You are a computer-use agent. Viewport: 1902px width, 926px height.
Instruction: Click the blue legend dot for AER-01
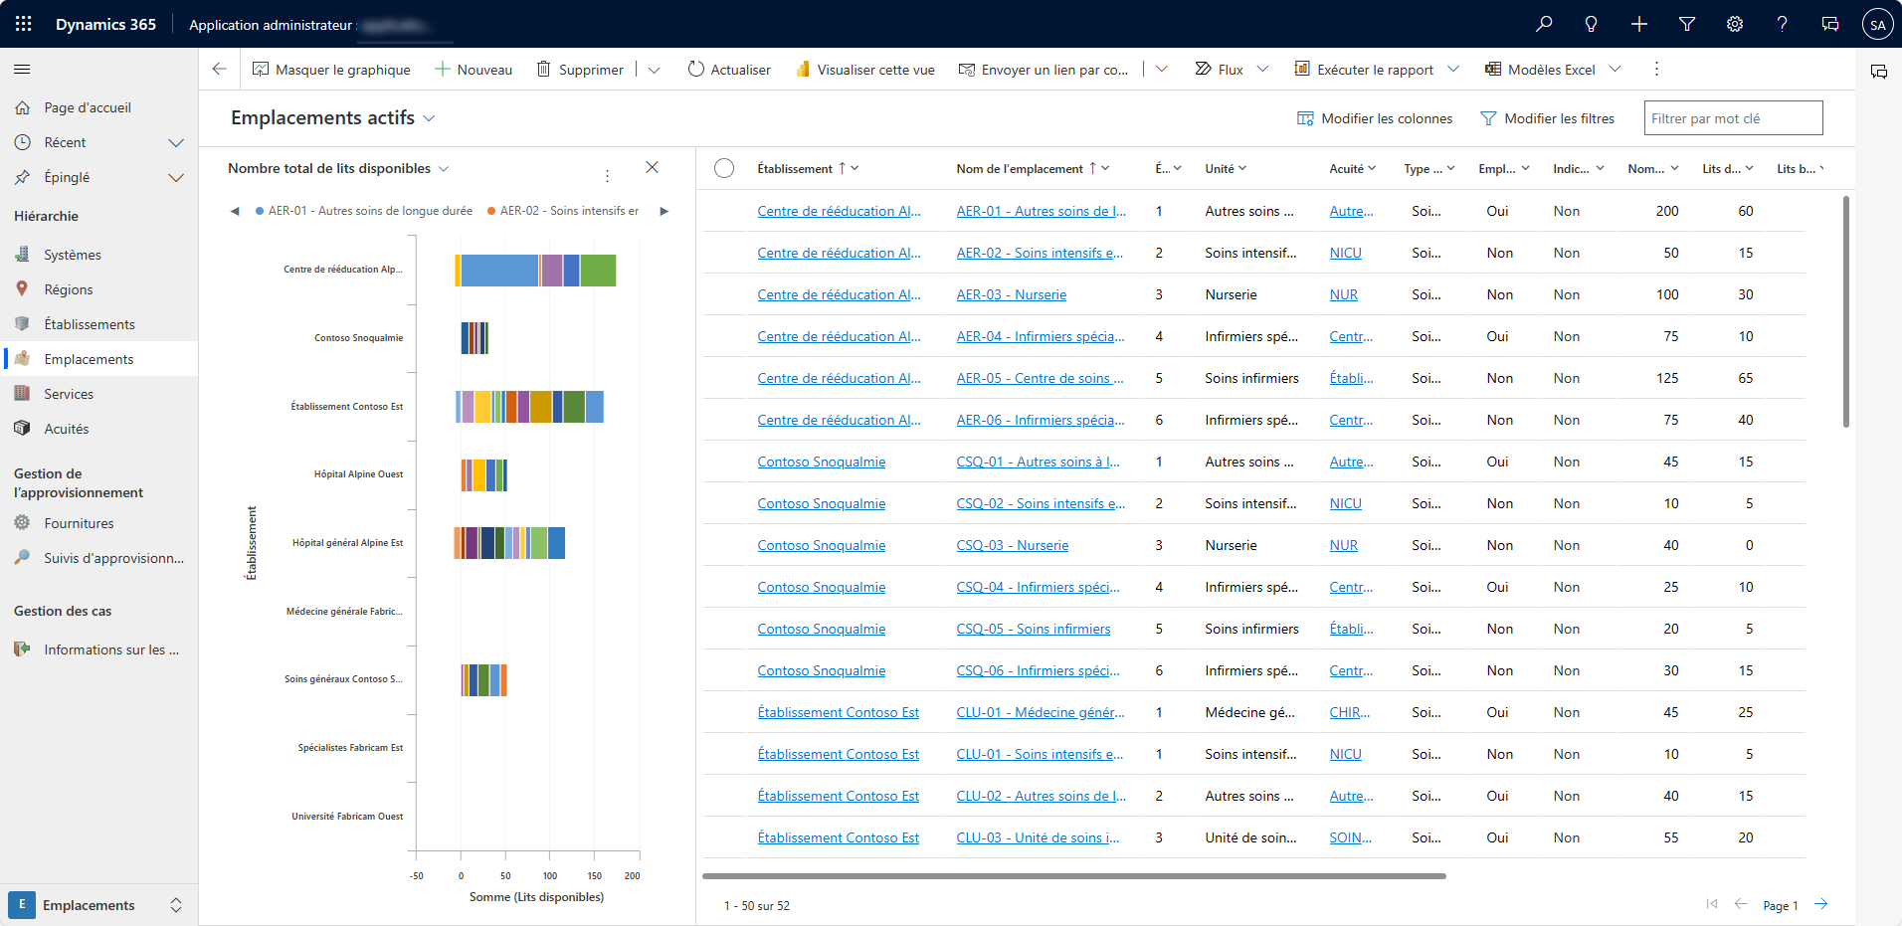260,211
